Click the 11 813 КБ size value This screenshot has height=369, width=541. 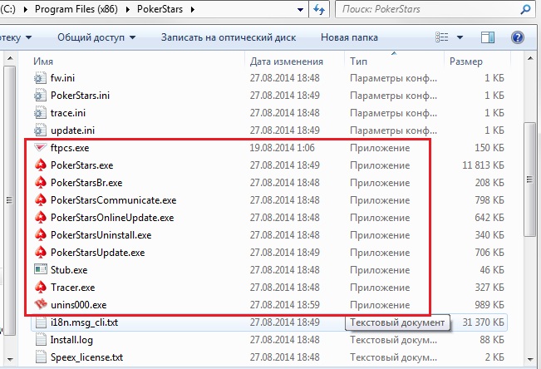pos(483,165)
